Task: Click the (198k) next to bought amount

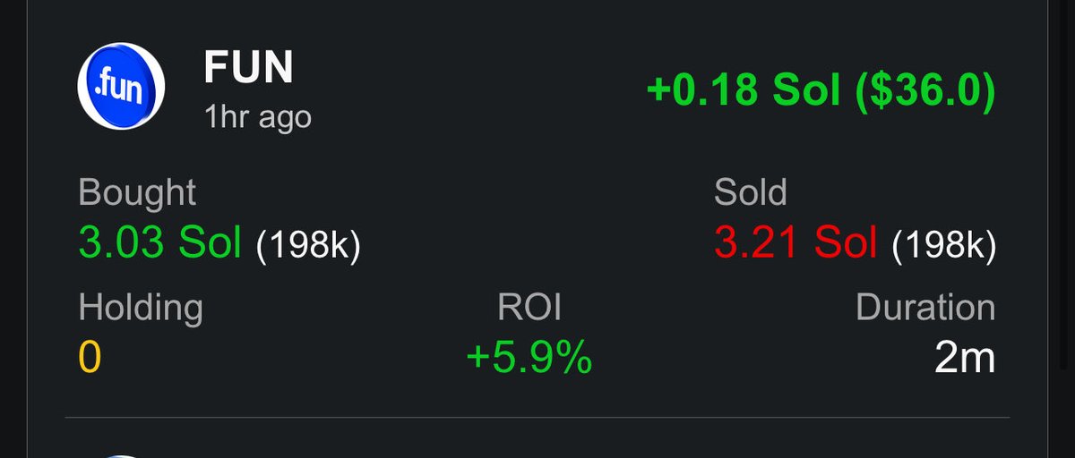Action: coord(308,245)
